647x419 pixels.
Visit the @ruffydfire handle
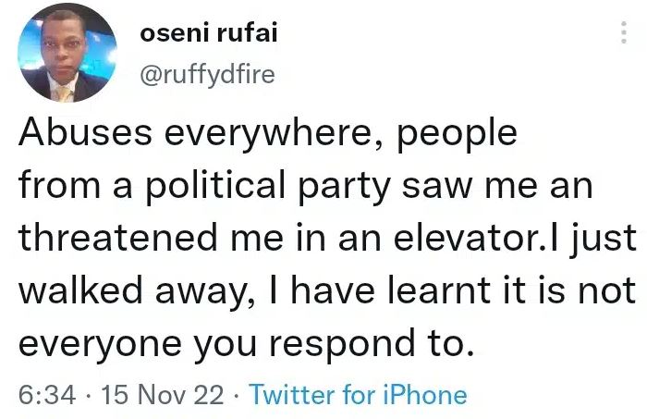tap(207, 75)
